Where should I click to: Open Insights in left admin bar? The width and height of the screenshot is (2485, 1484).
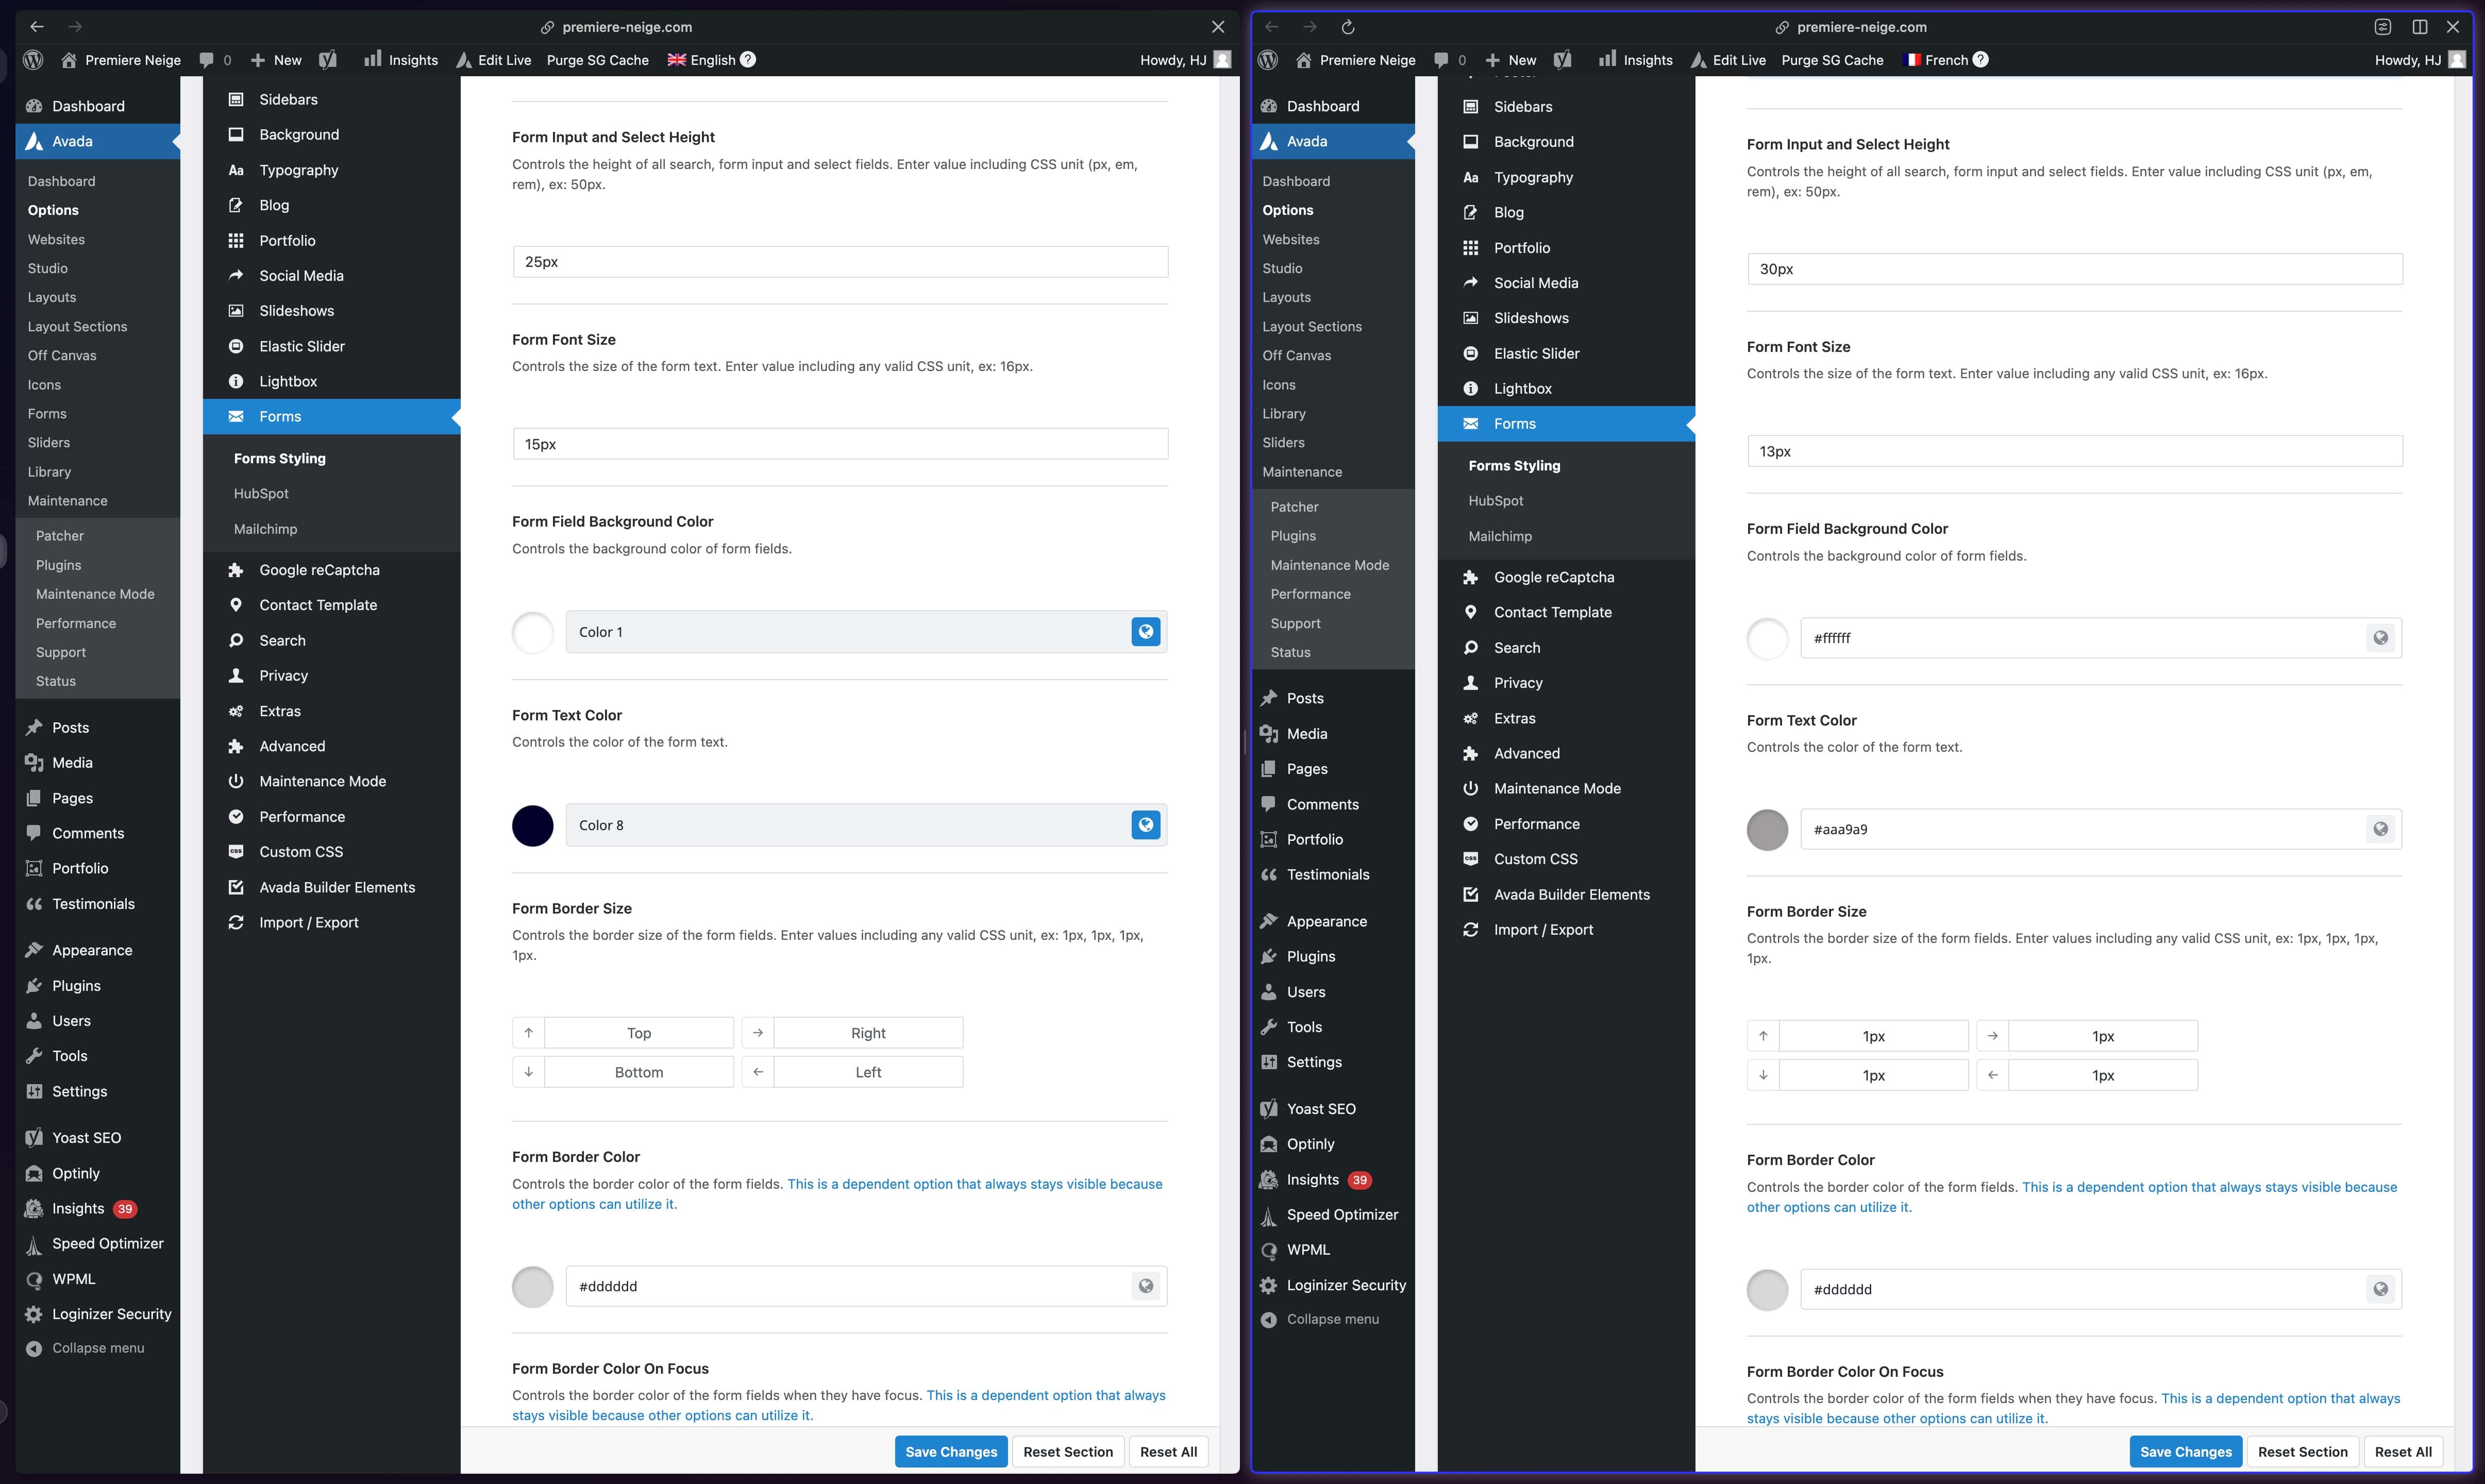pyautogui.click(x=401, y=60)
